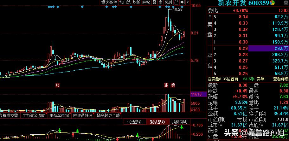Click the 2315手 sell order notice

tap(249, 79)
